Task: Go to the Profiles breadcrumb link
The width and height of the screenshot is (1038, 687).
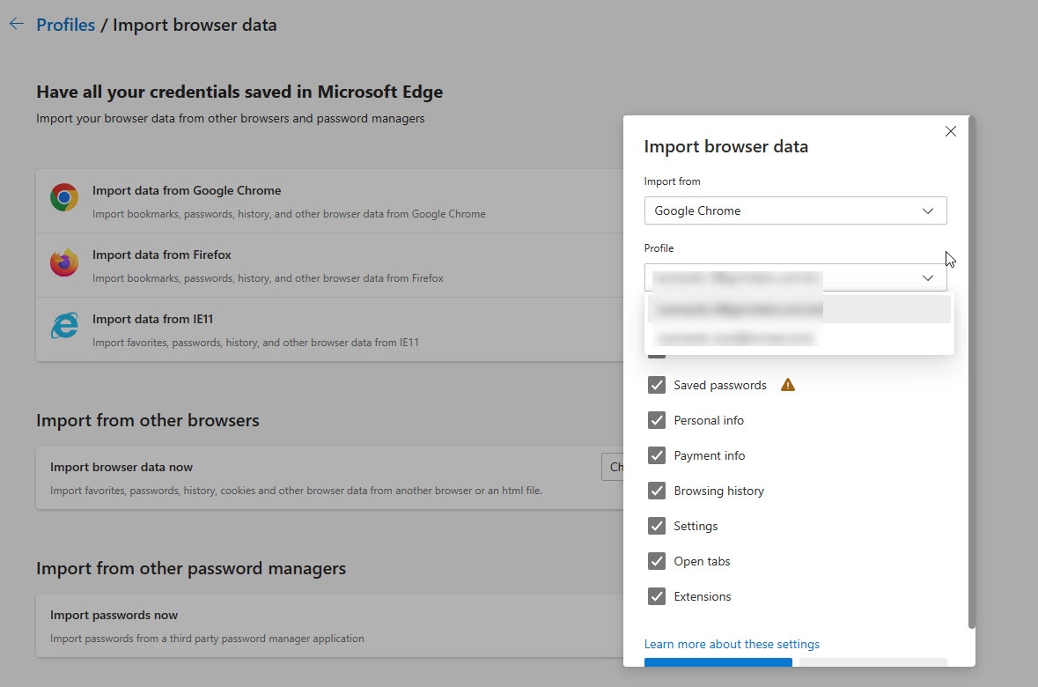Action: [65, 25]
